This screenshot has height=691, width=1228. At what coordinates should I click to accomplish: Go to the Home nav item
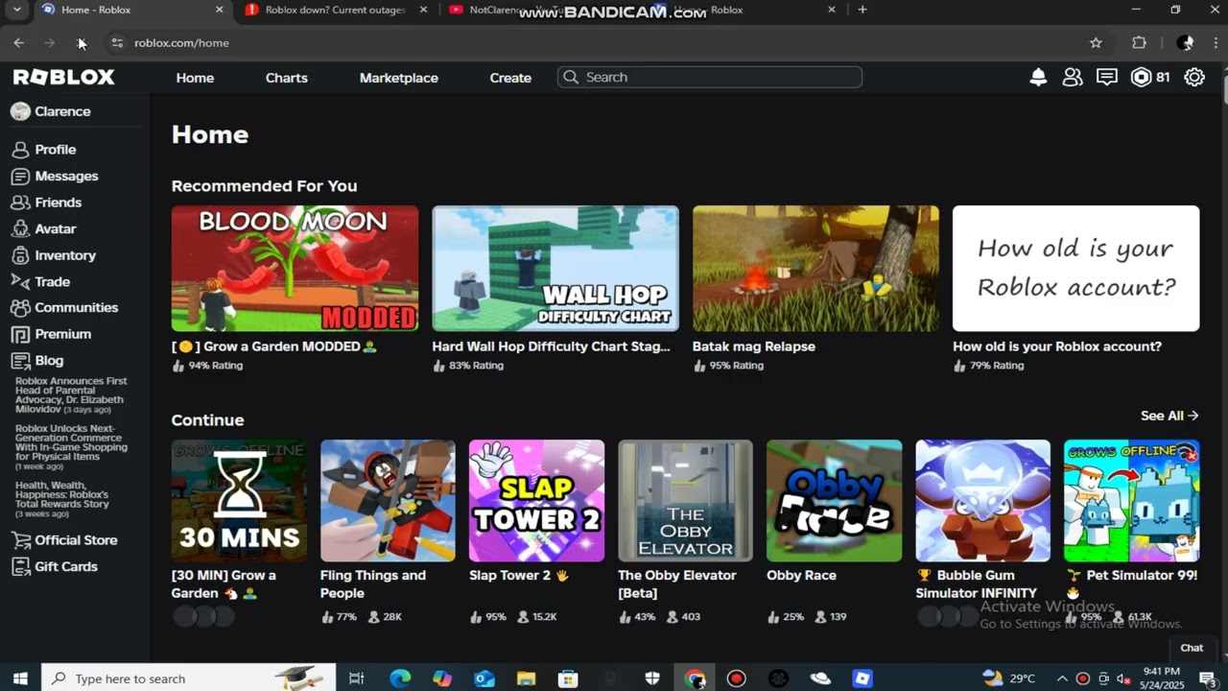click(195, 78)
